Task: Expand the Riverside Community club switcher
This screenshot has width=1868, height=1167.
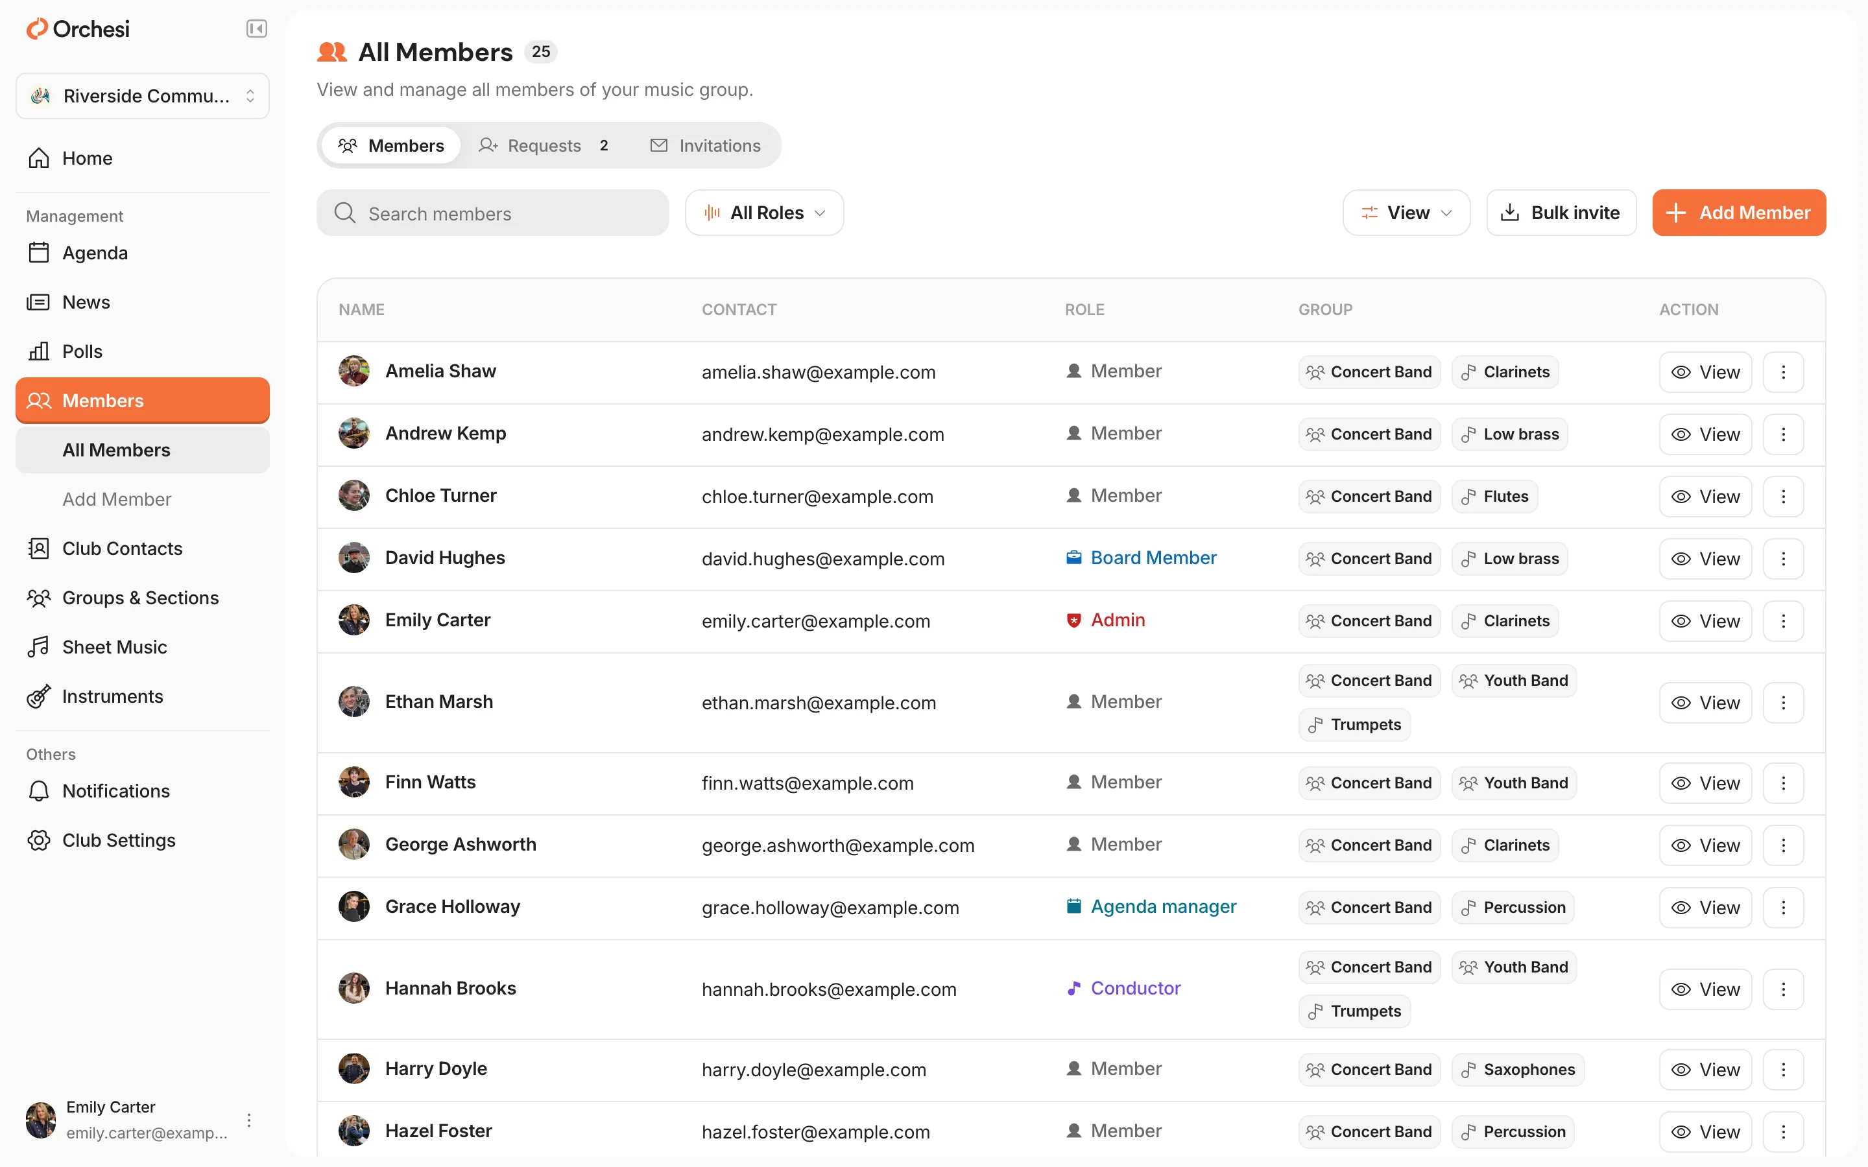Action: (x=142, y=96)
